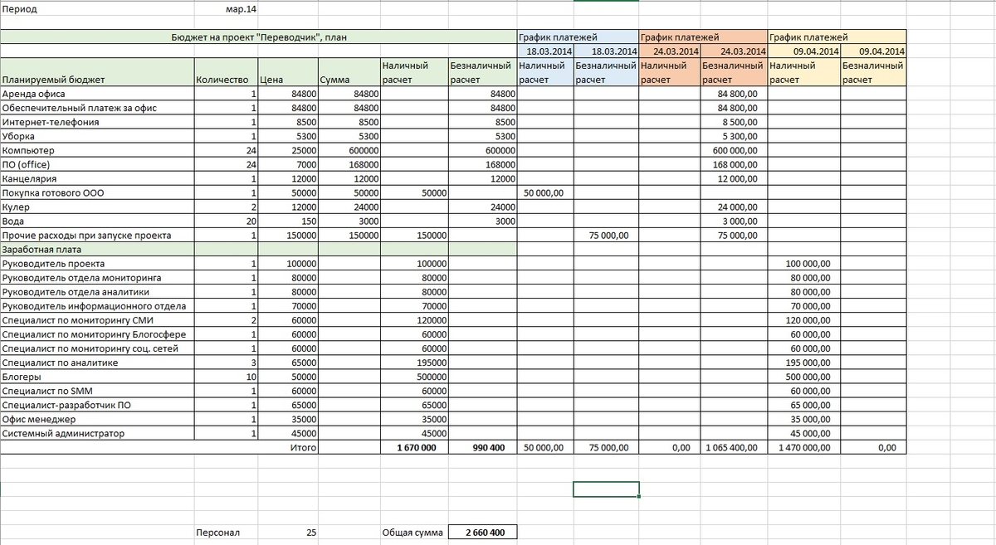The width and height of the screenshot is (996, 545).
Task: Click the bold total '1 670 000'
Action: coord(414,447)
